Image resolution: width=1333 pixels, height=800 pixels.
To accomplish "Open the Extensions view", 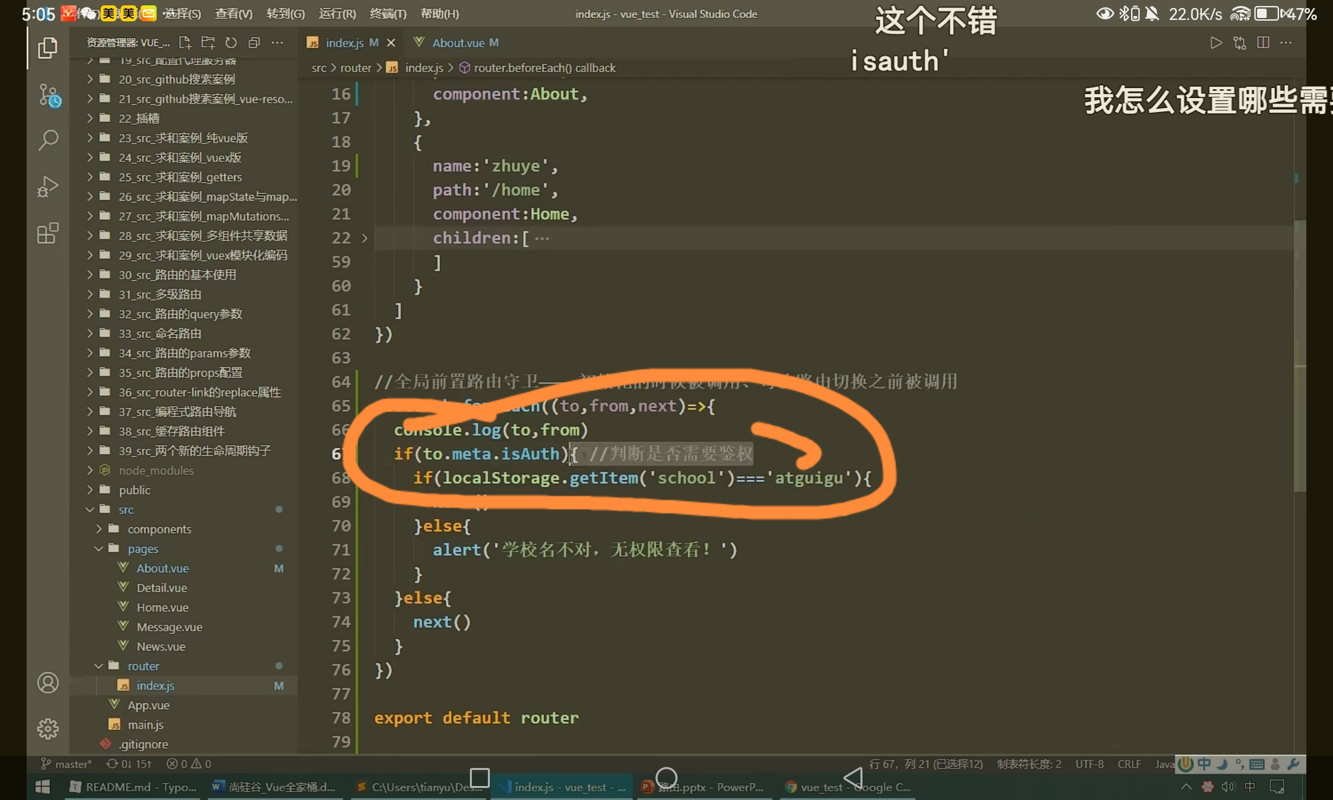I will point(48,233).
